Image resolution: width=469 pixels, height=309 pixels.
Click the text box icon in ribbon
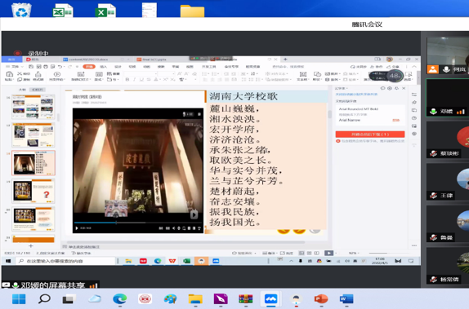click(x=302, y=74)
